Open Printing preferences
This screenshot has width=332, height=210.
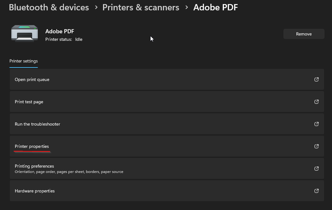click(x=167, y=169)
